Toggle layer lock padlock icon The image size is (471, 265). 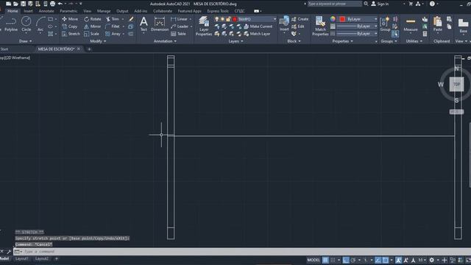point(228,19)
